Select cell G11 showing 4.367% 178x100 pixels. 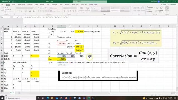61,59
